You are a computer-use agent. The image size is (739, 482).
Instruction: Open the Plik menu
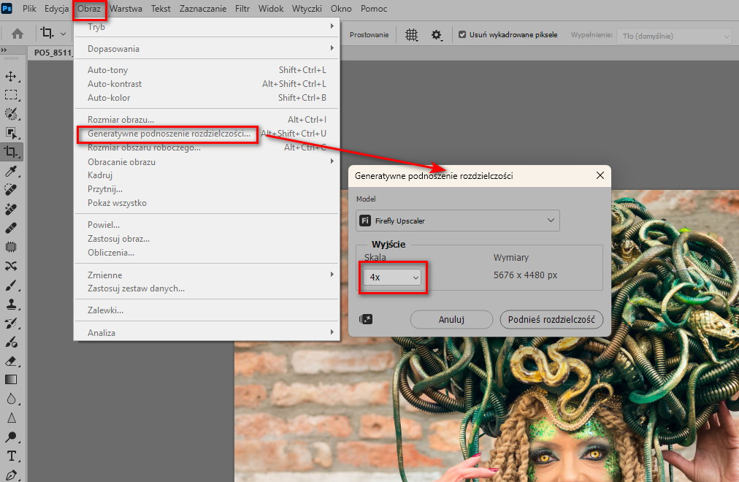tap(29, 9)
